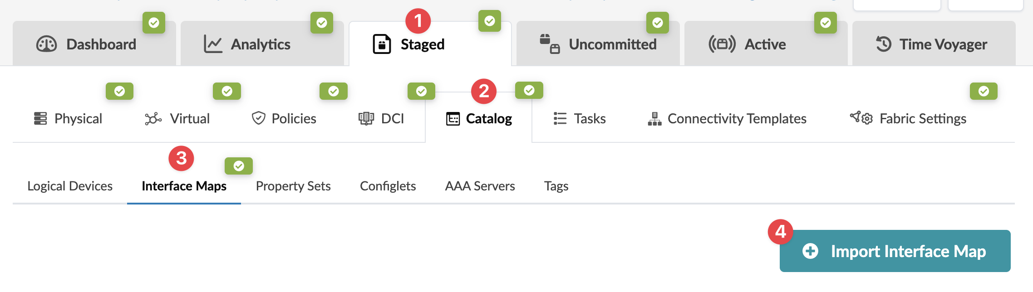Click the Virtual network nodes icon
The height and width of the screenshot is (292, 1033).
pyautogui.click(x=153, y=119)
